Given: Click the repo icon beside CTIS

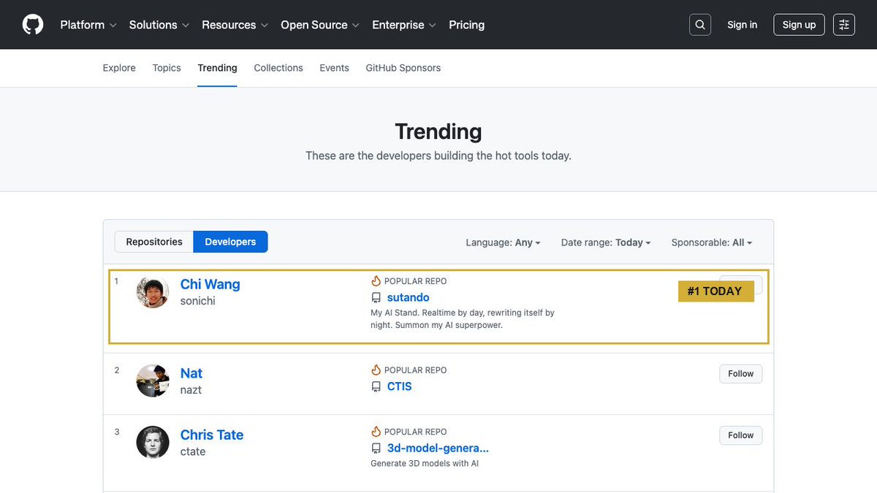Looking at the screenshot, I should click(x=376, y=387).
